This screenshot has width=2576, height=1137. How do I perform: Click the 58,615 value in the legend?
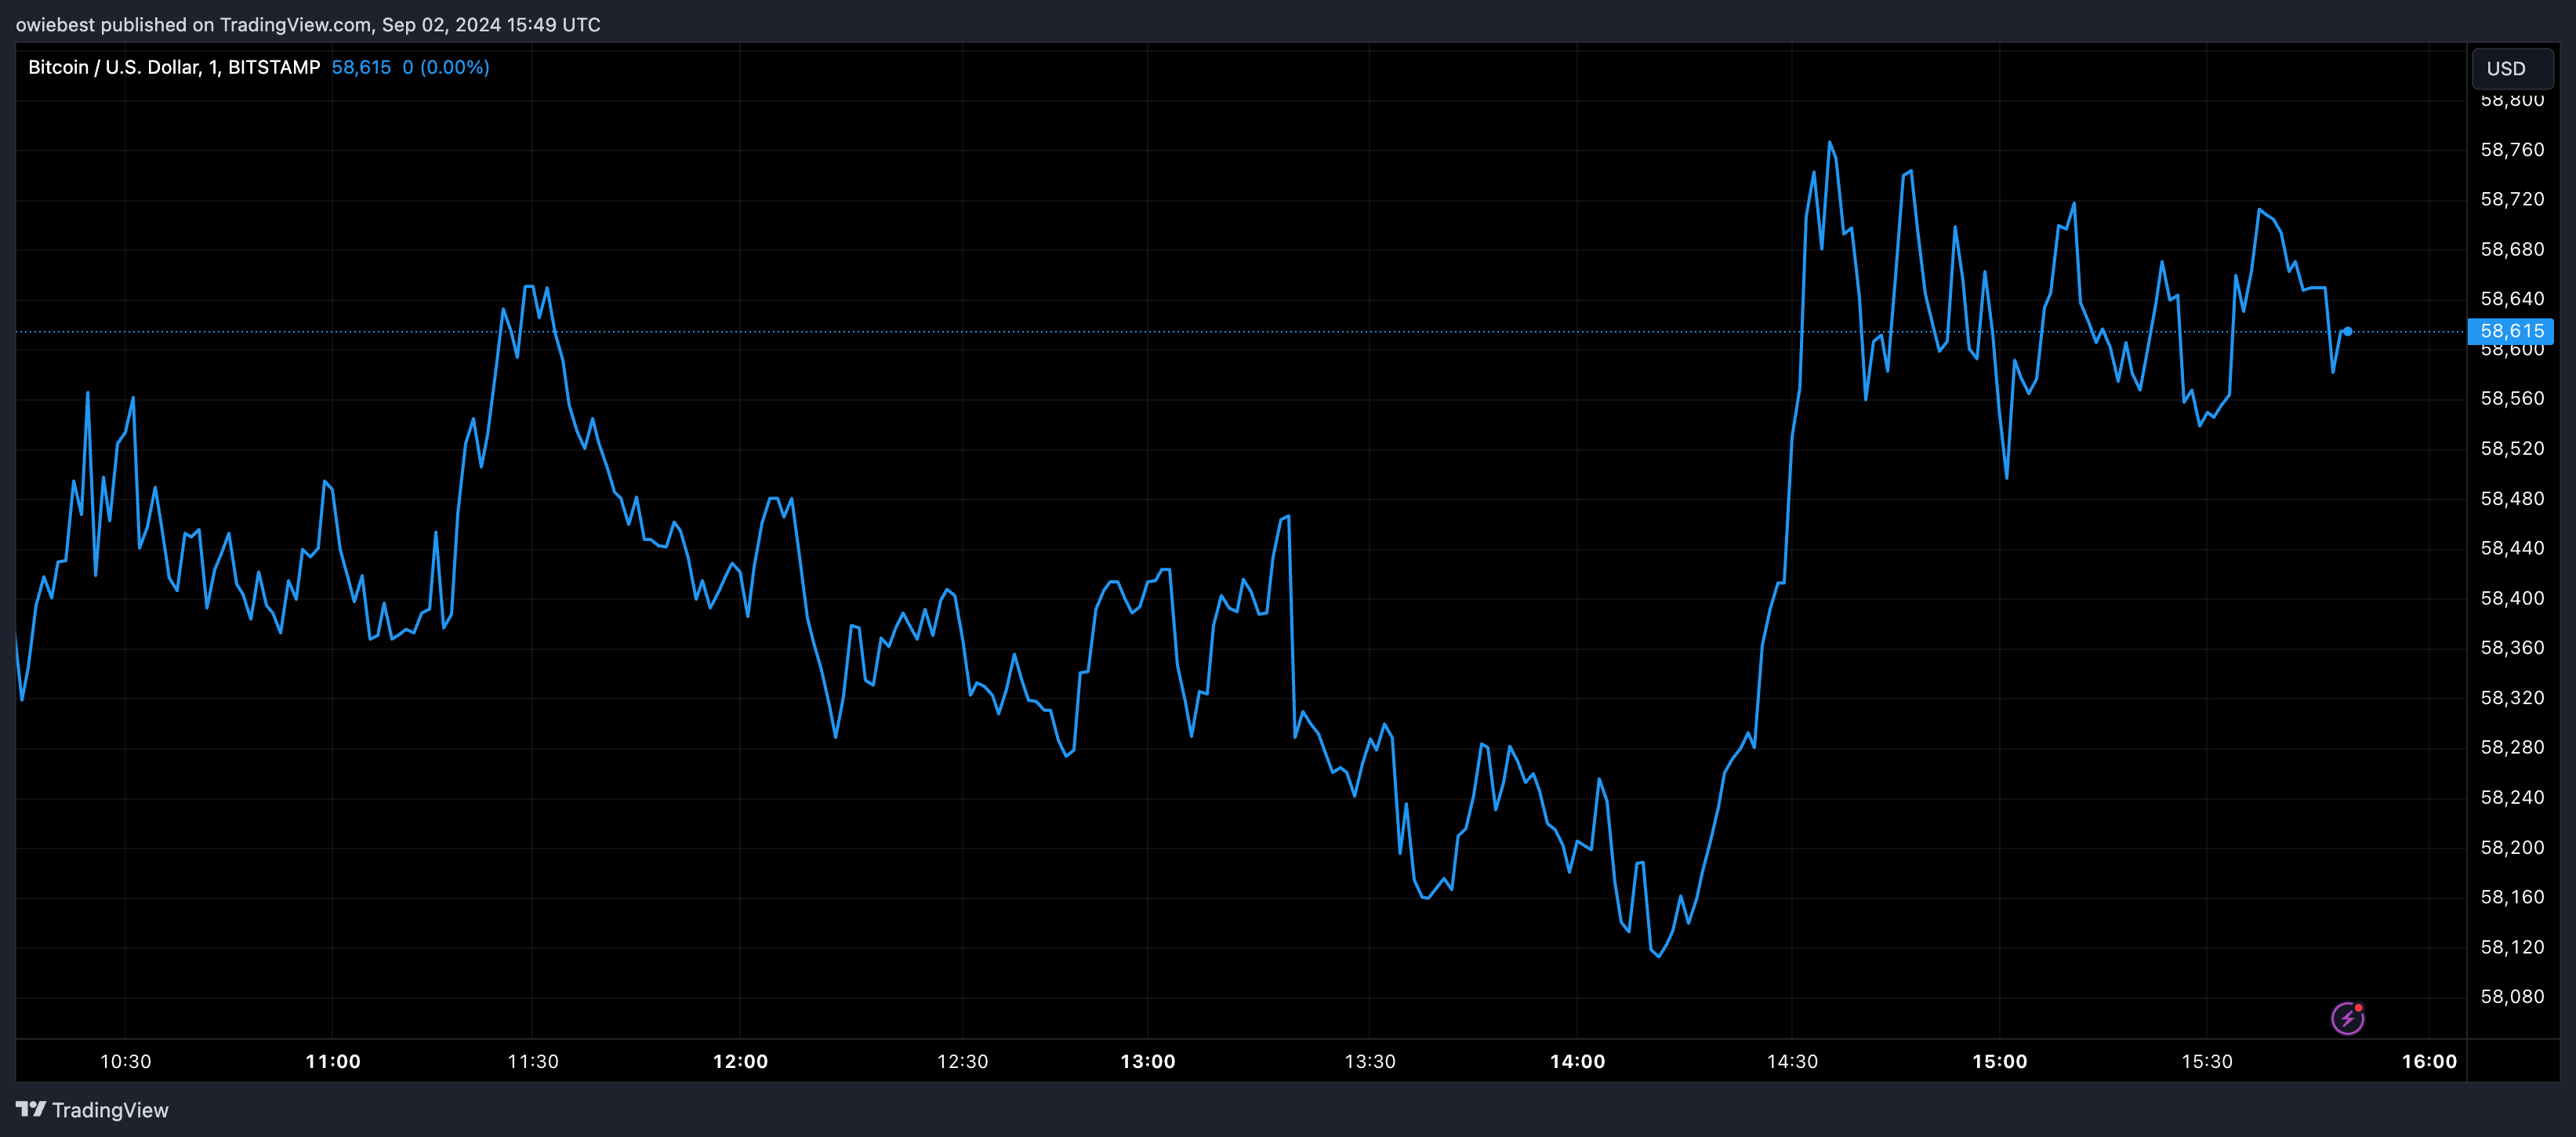[x=361, y=67]
